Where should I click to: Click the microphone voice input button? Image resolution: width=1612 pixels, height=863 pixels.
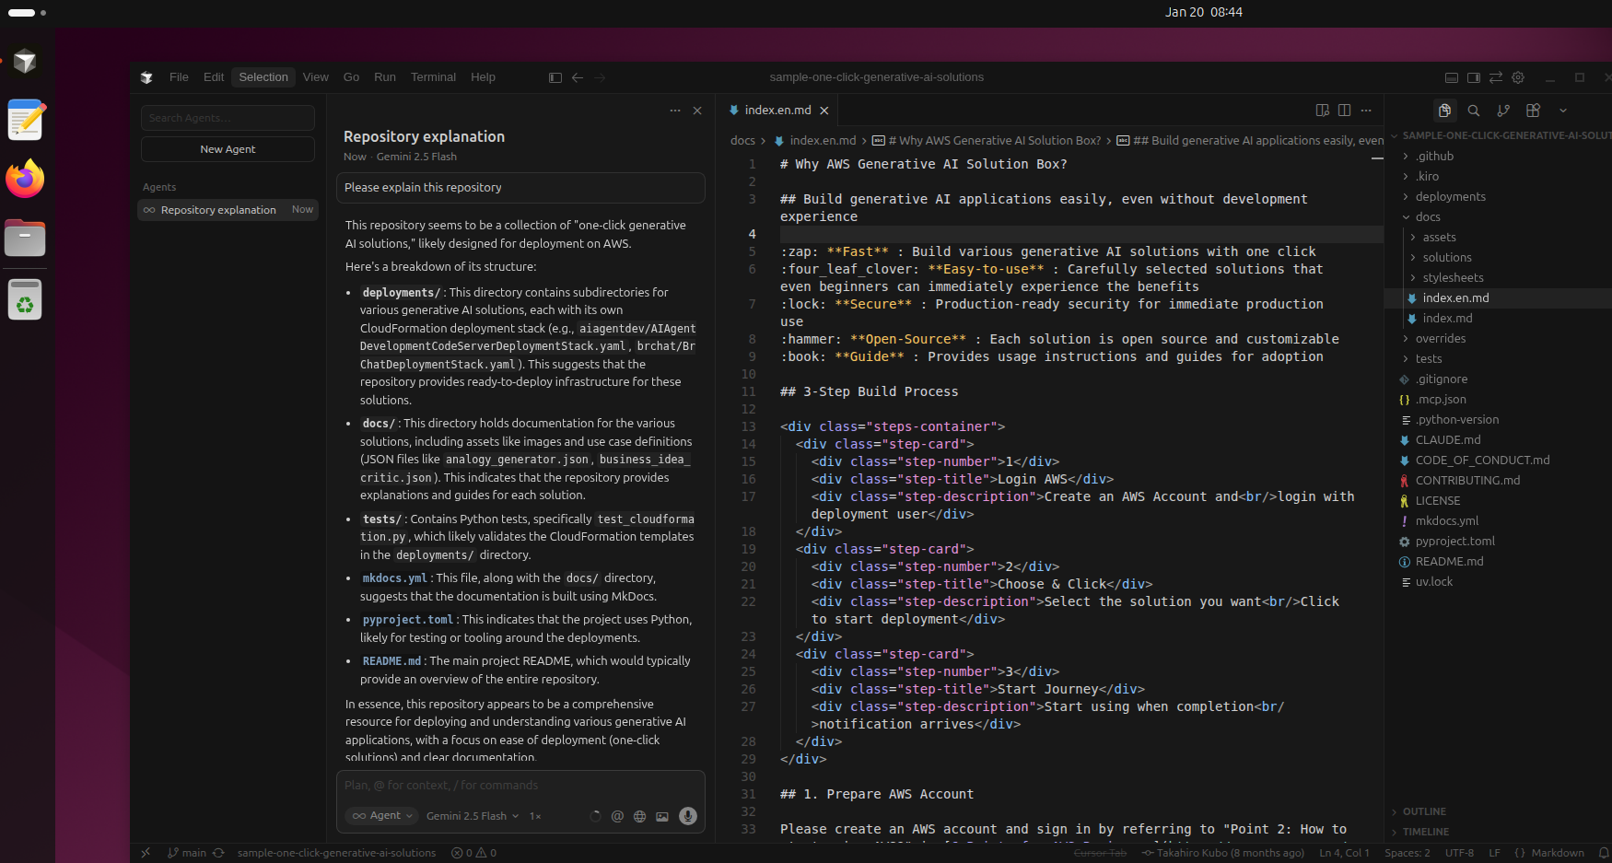[687, 816]
